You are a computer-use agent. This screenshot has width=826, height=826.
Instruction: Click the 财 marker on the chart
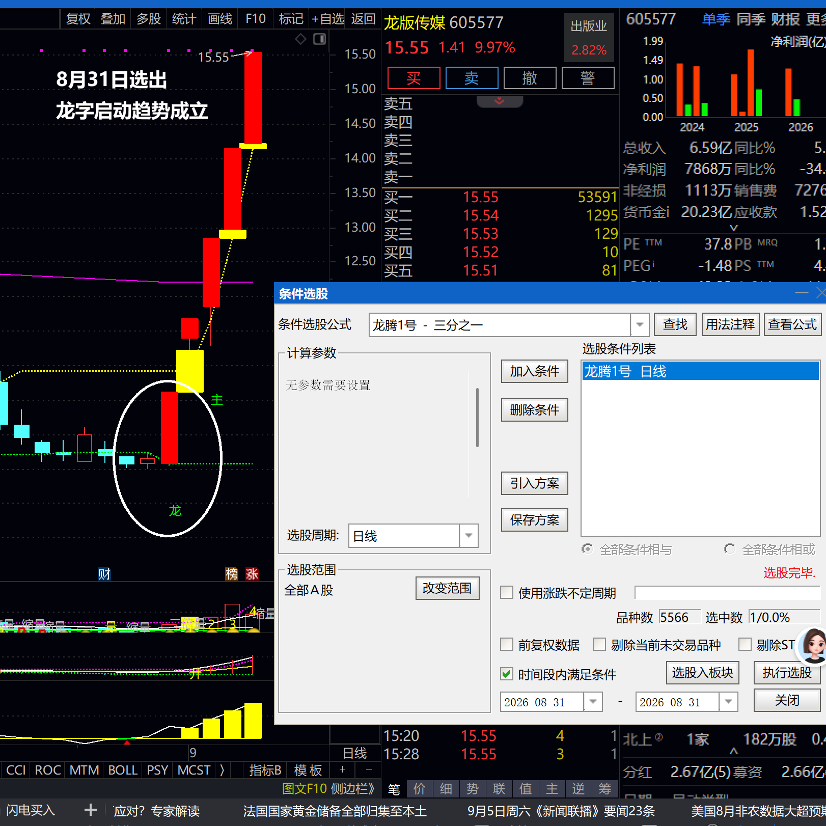pyautogui.click(x=104, y=574)
